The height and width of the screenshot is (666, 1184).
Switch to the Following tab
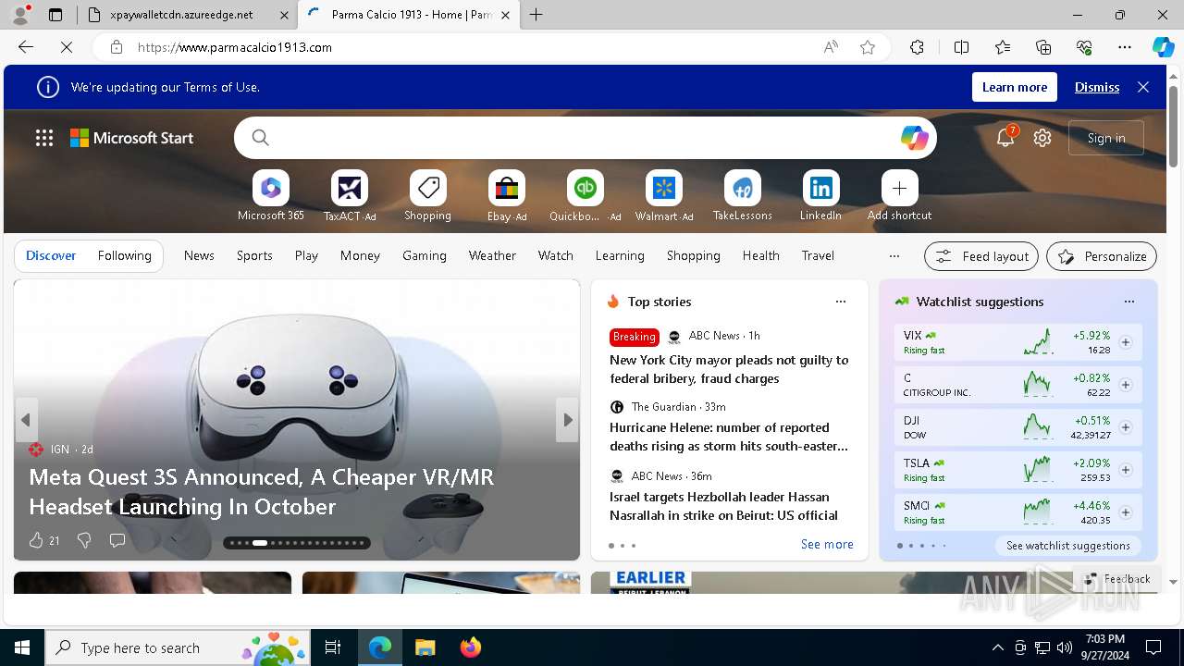125,256
